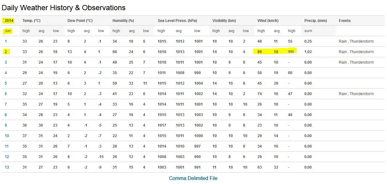This screenshot has width=387, height=184.
Task: Open day 13 date link
Action: (x=7, y=167)
